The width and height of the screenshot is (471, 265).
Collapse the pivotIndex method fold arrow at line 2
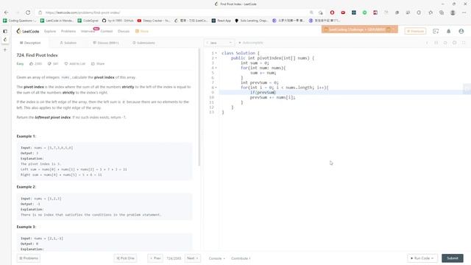pyautogui.click(x=216, y=58)
